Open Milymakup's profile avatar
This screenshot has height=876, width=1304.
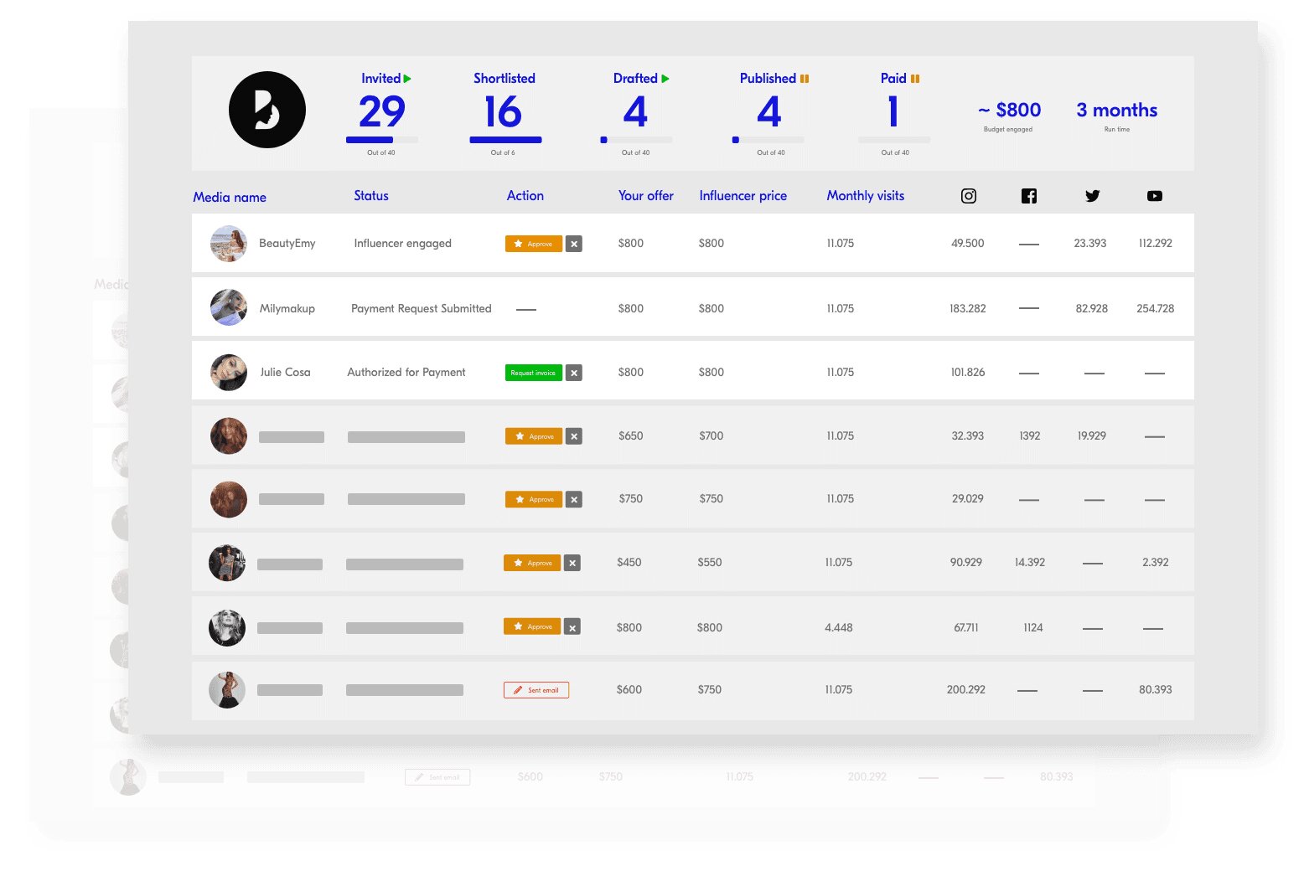pos(229,307)
